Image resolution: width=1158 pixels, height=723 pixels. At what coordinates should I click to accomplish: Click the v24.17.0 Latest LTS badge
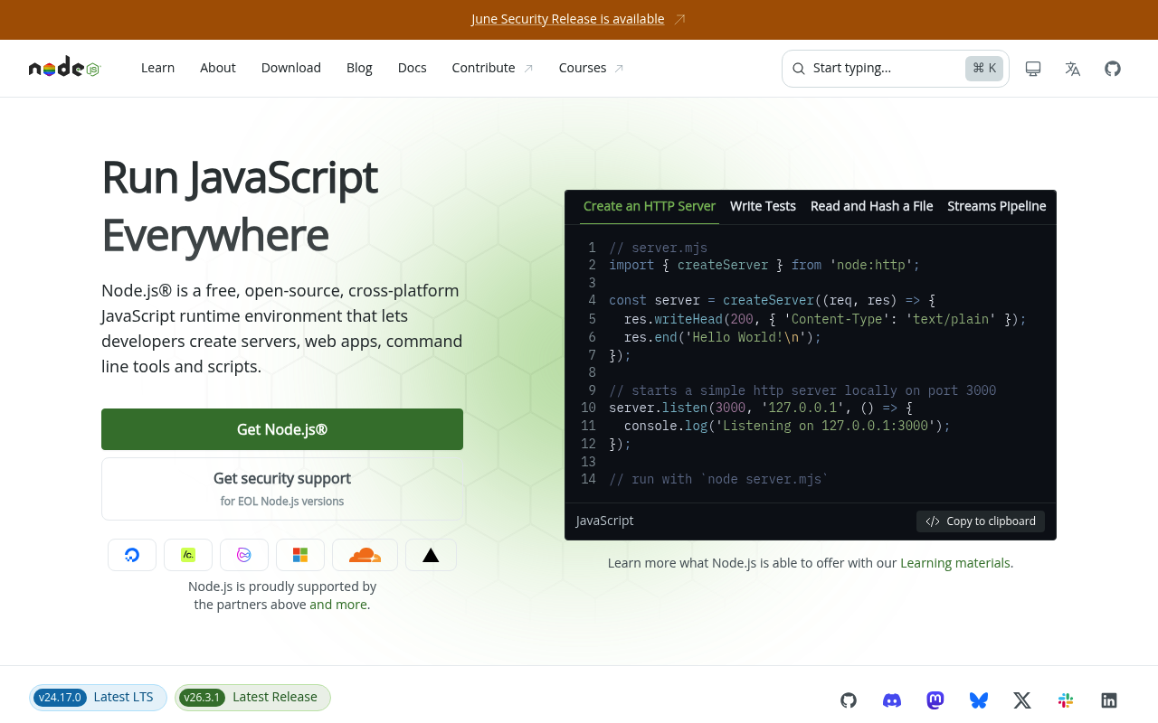(x=98, y=698)
